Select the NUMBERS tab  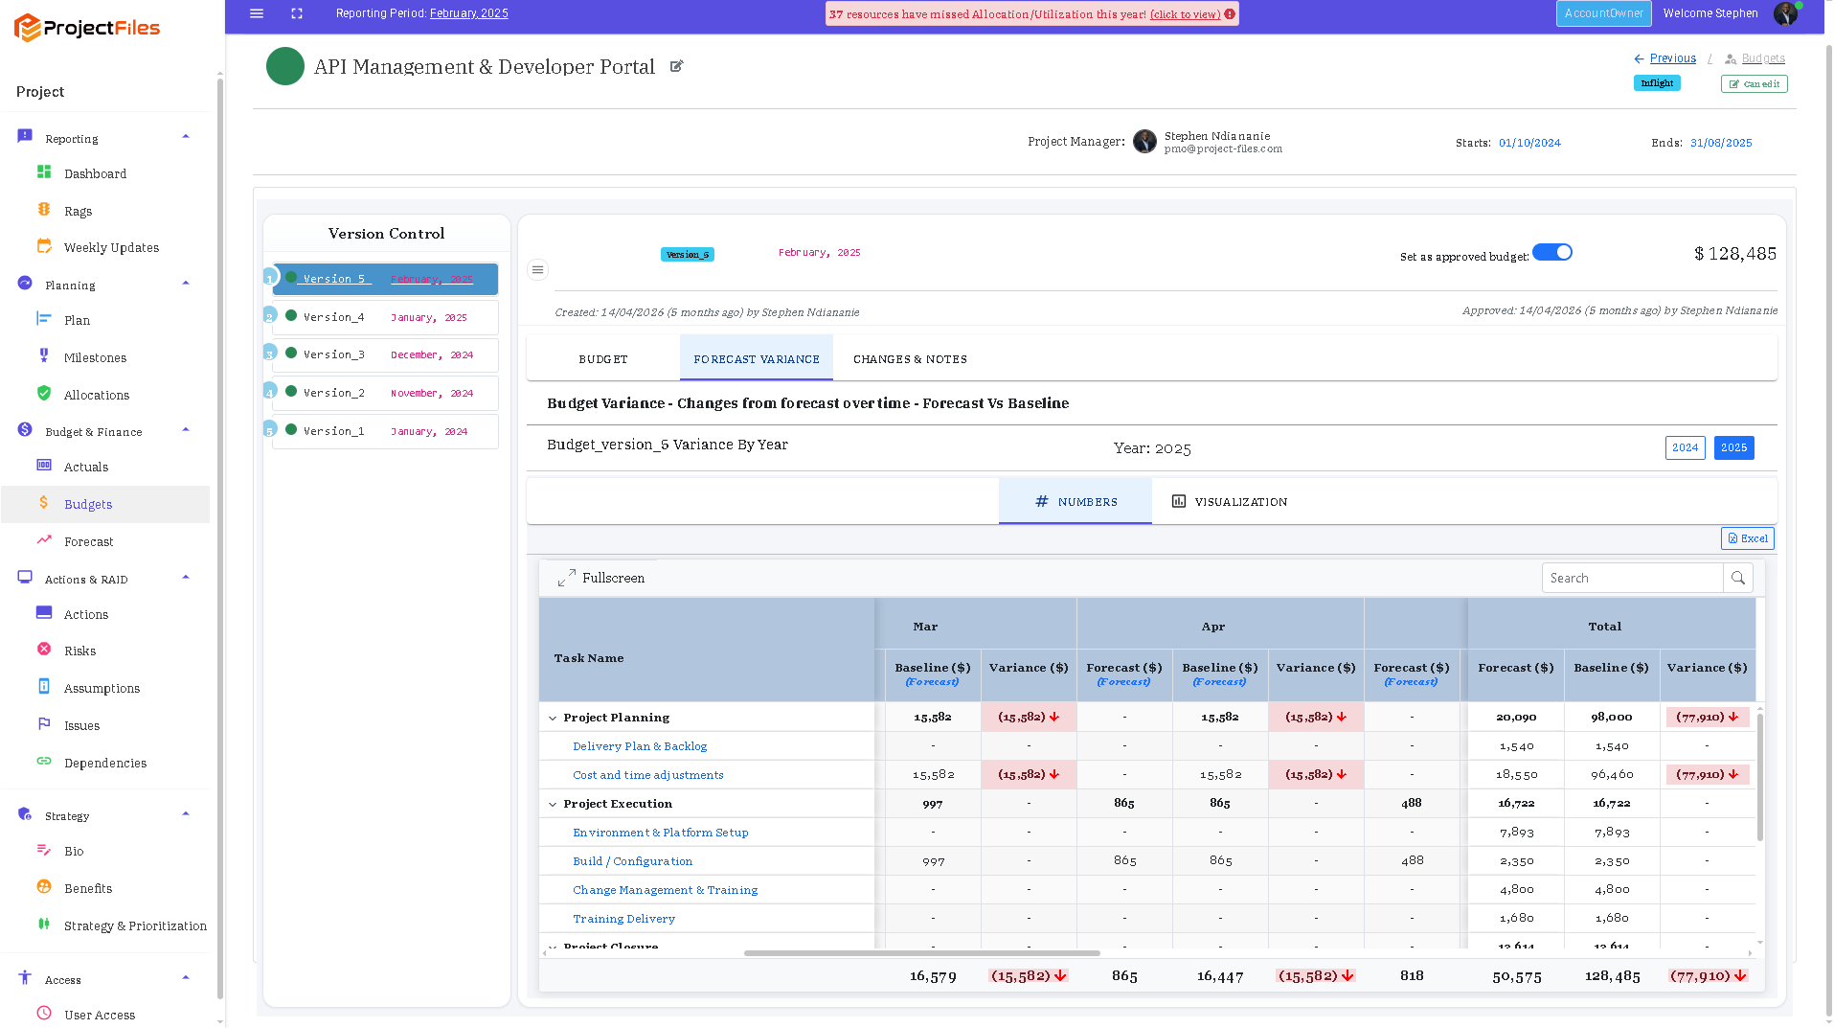point(1075,502)
